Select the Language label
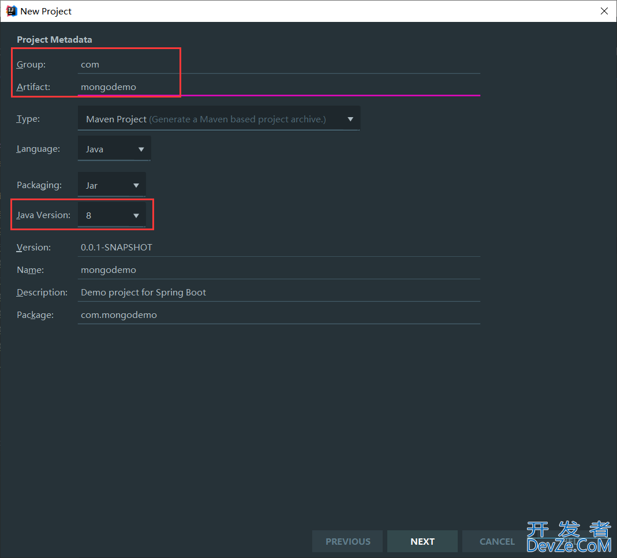Image resolution: width=617 pixels, height=558 pixels. click(x=38, y=149)
